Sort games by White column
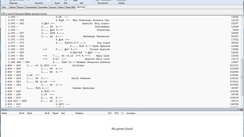Viewport: 244px width, 137px height. (9, 113)
